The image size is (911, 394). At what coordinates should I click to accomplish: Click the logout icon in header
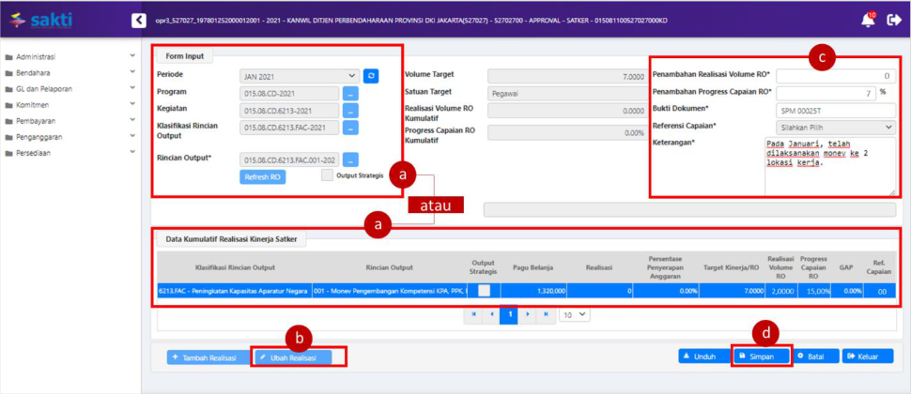pos(893,20)
